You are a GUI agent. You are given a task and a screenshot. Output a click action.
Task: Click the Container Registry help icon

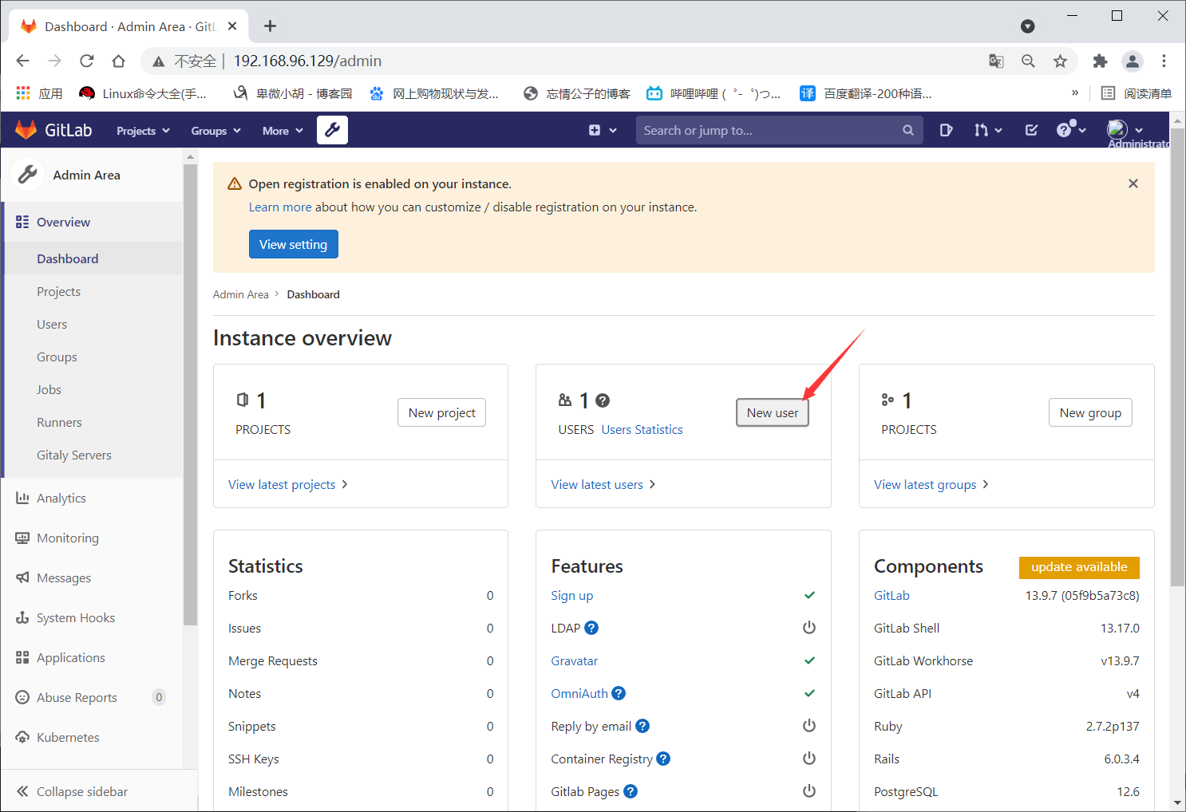pyautogui.click(x=663, y=759)
